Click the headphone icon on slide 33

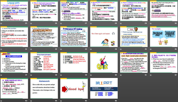pos(84,31)
